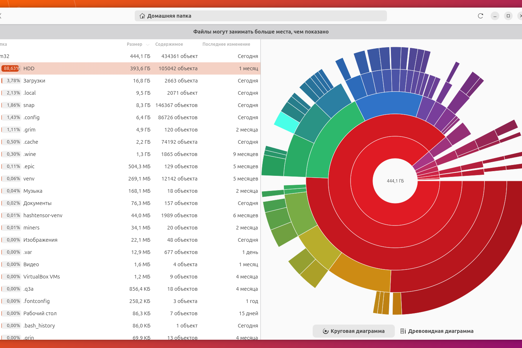
Task: Click the cyan segment in the ring chart
Action: point(286,123)
